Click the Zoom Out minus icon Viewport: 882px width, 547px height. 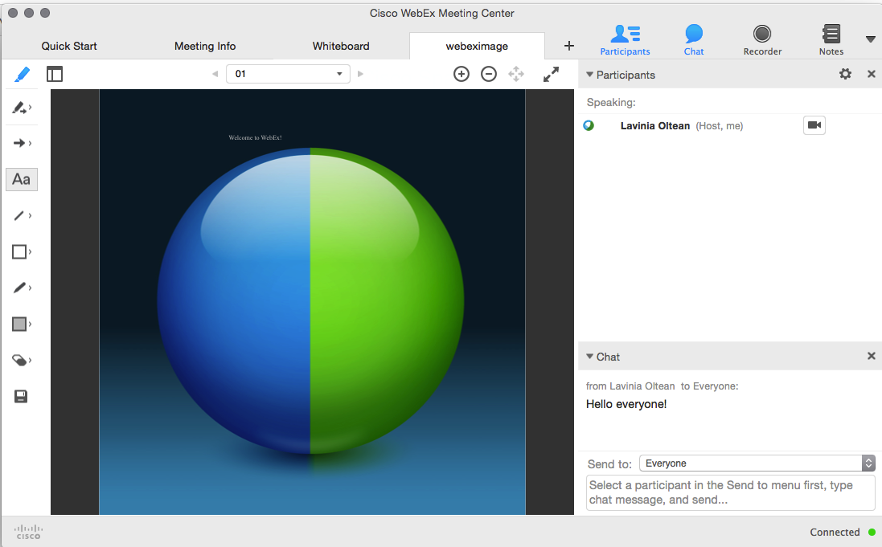click(488, 74)
